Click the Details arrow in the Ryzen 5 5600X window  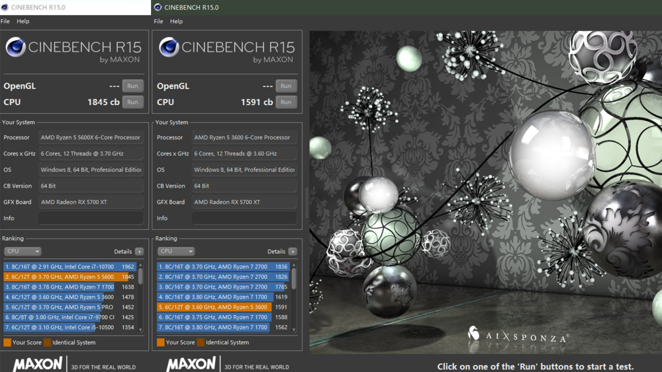[139, 252]
